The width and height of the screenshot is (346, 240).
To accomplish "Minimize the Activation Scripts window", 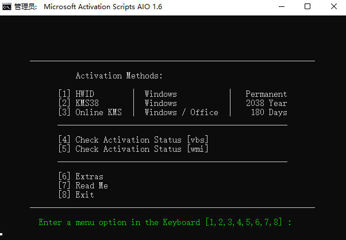I will (282, 7).
